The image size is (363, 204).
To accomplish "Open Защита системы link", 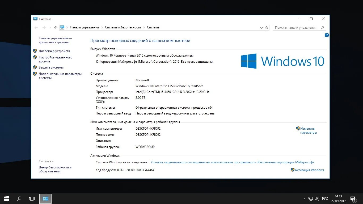I will click(x=51, y=67).
